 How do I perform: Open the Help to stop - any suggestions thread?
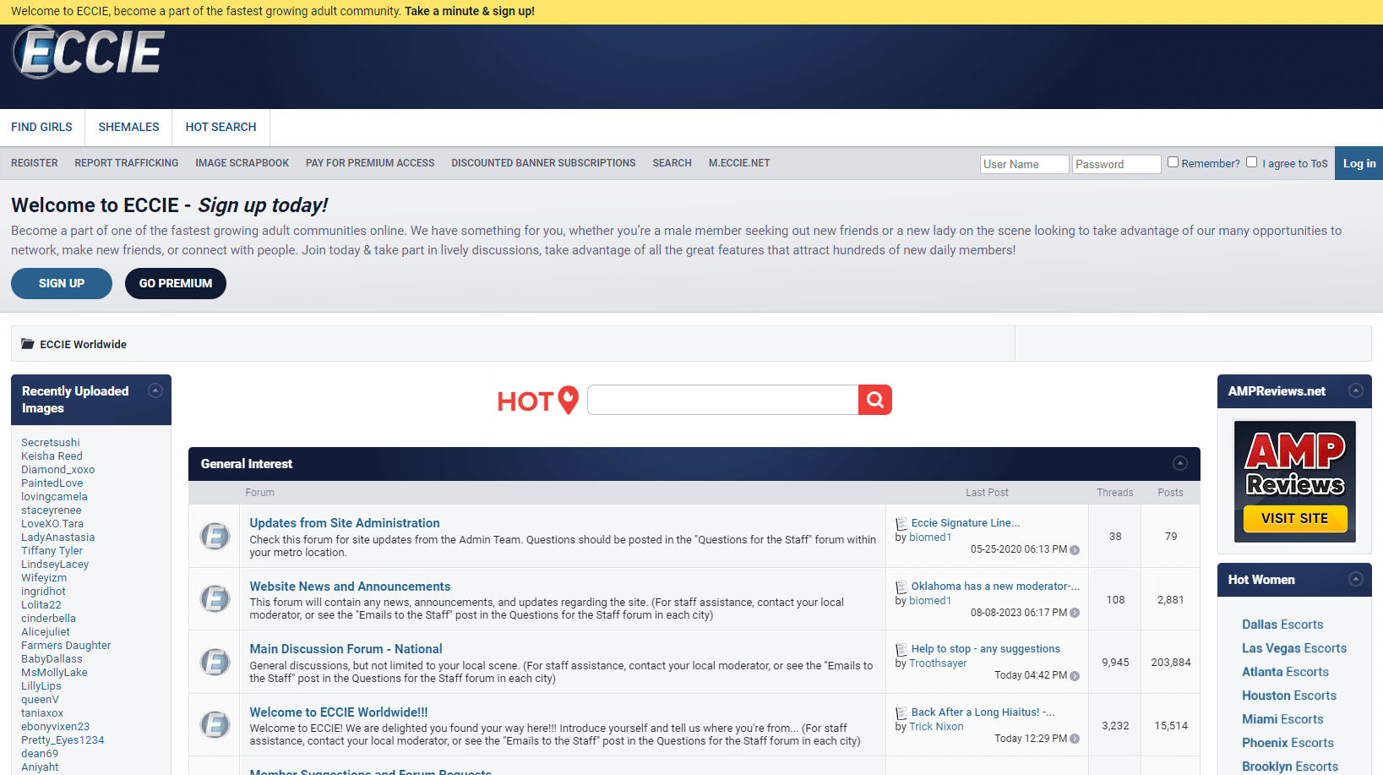(986, 649)
